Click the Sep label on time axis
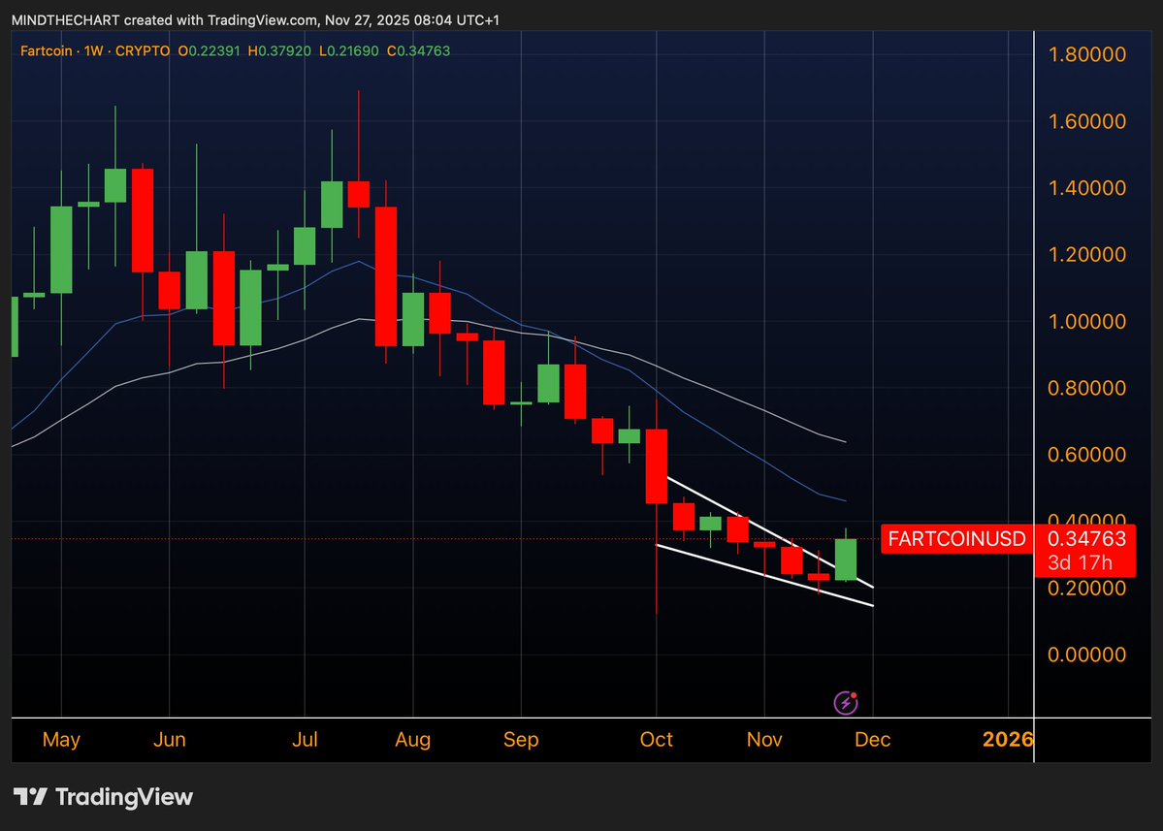The width and height of the screenshot is (1163, 831). (x=521, y=740)
